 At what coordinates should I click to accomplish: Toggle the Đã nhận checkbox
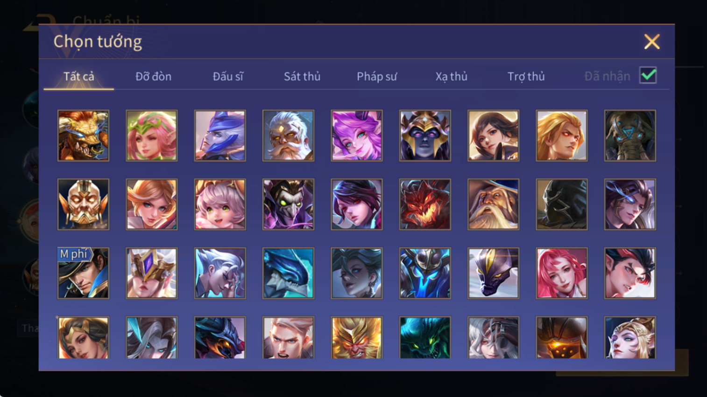pos(648,75)
